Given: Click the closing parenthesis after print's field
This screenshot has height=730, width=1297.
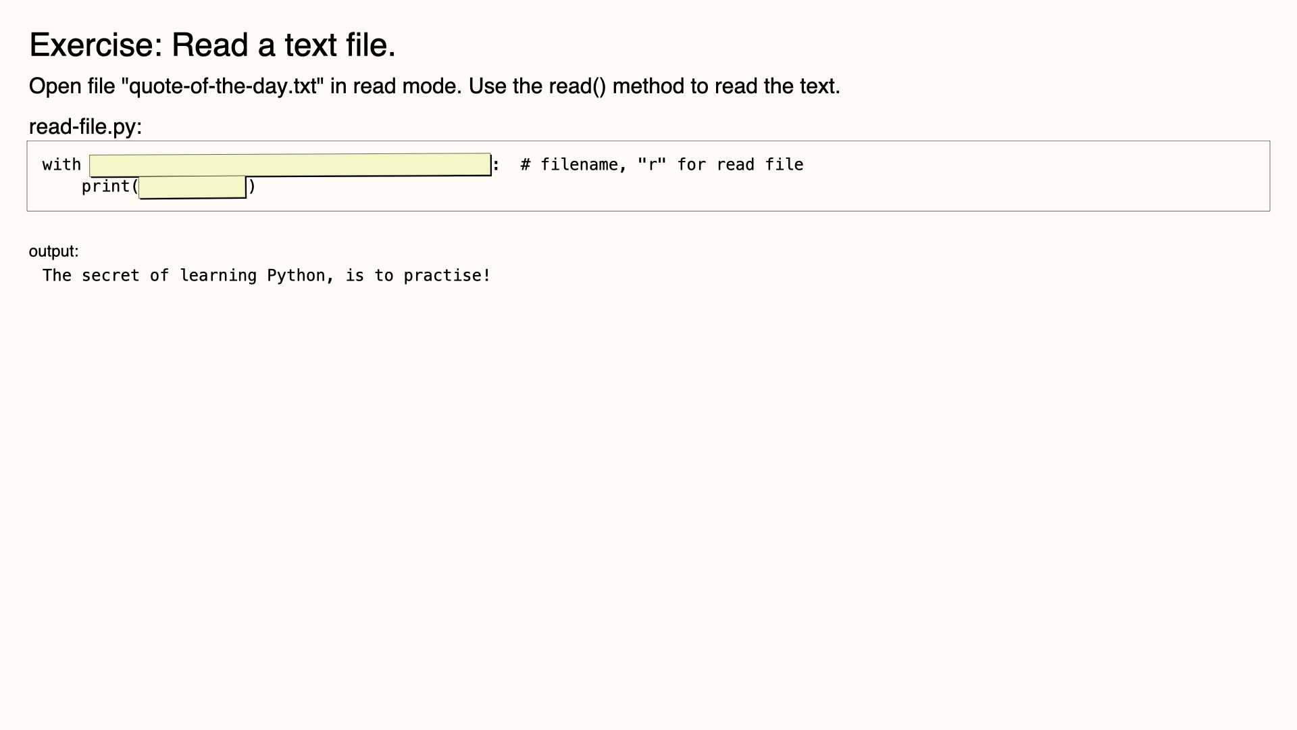Looking at the screenshot, I should click(252, 187).
